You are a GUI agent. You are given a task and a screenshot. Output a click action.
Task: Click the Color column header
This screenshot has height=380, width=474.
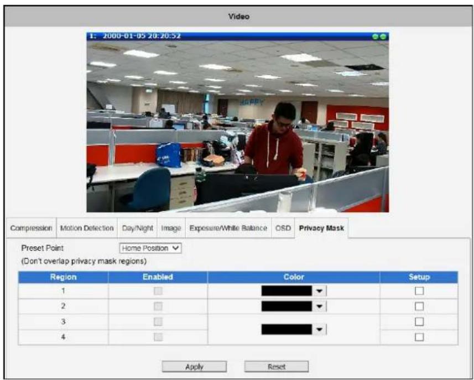(x=294, y=277)
